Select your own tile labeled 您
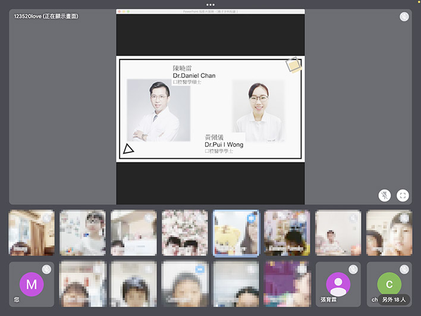 click(x=32, y=284)
